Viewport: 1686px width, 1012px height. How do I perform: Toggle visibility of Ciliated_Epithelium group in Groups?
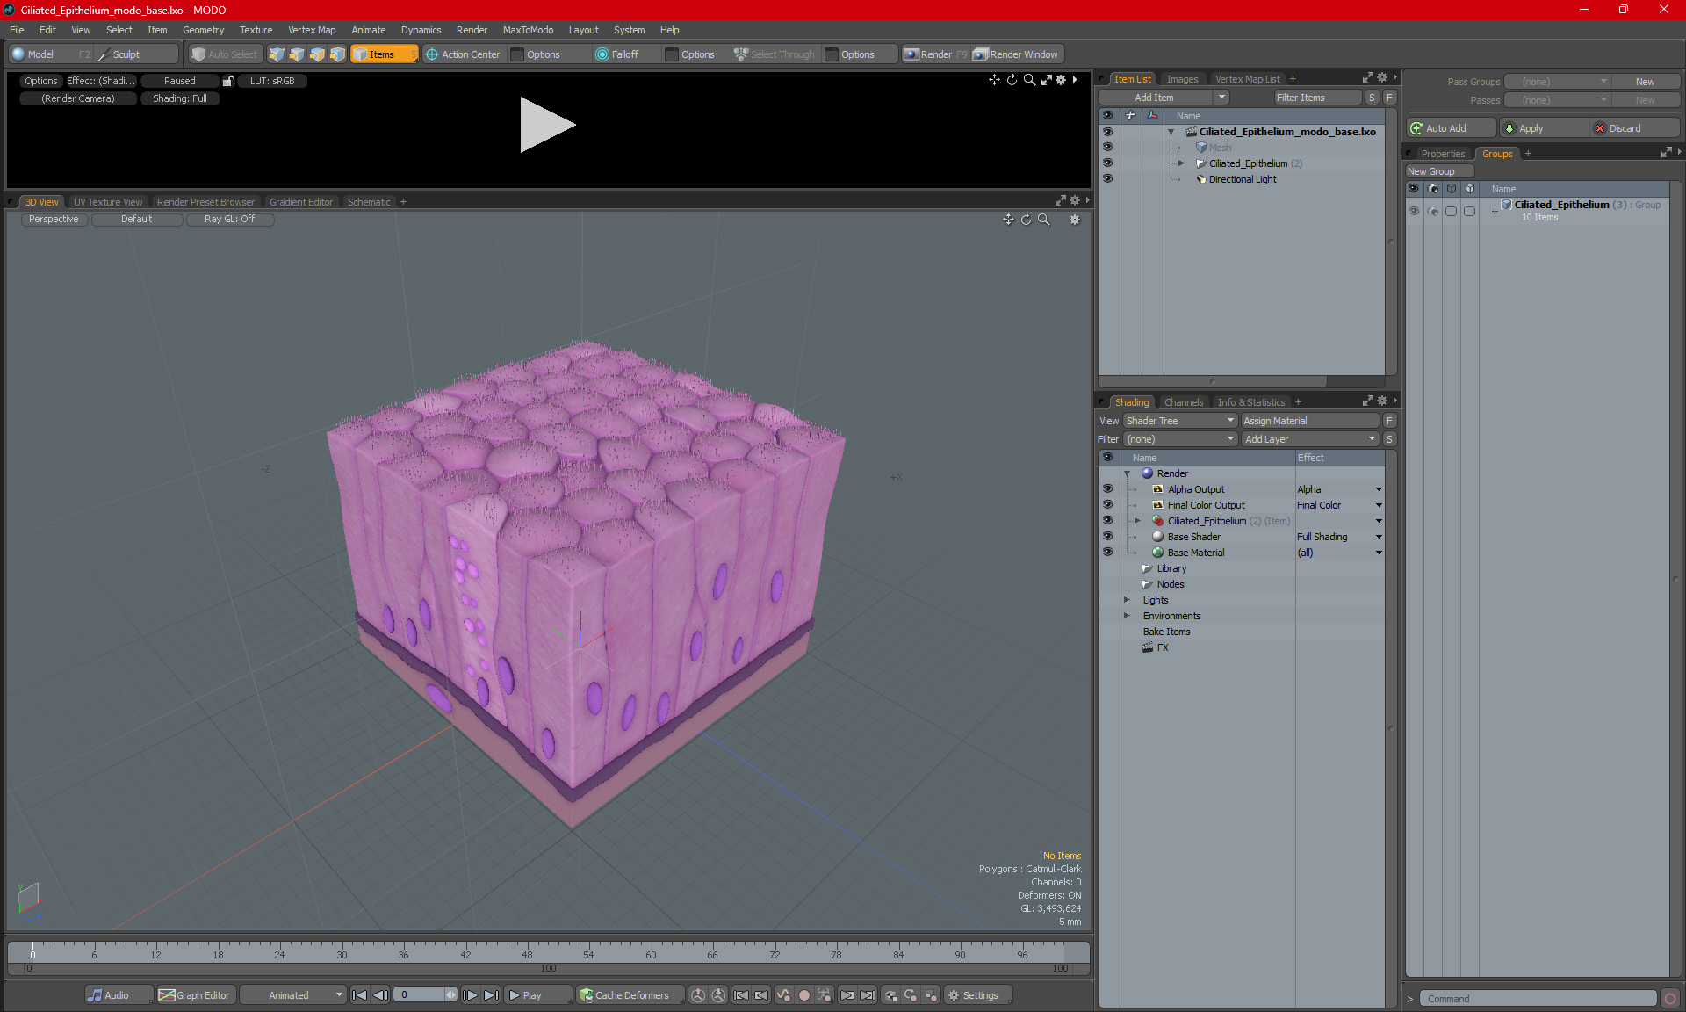[x=1414, y=211]
